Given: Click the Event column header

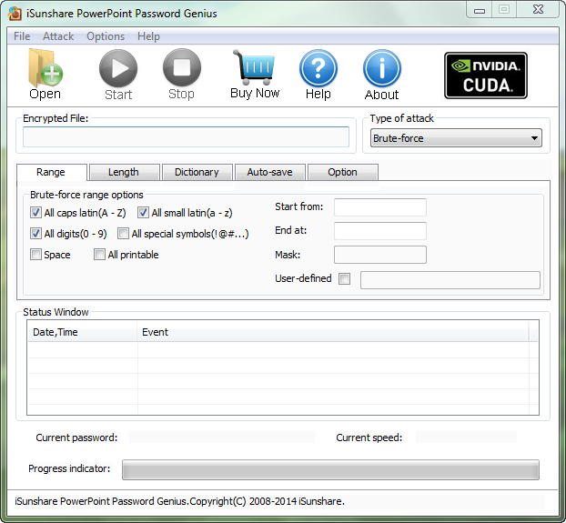Looking at the screenshot, I should pyautogui.click(x=333, y=332).
